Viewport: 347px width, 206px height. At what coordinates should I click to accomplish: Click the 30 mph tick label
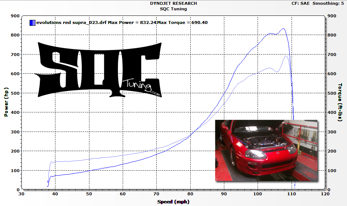pos(21,194)
